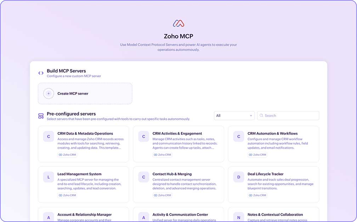Click the Lead Management System card icon
The image size is (357, 222).
click(49, 177)
